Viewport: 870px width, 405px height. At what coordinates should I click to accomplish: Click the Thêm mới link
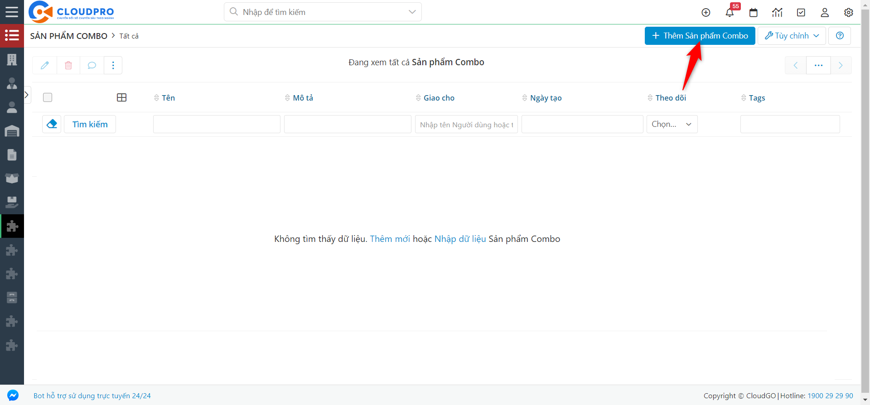(x=390, y=239)
